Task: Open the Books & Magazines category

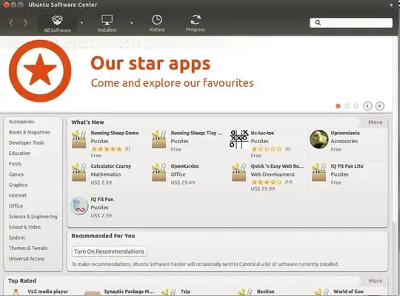Action: (x=30, y=132)
